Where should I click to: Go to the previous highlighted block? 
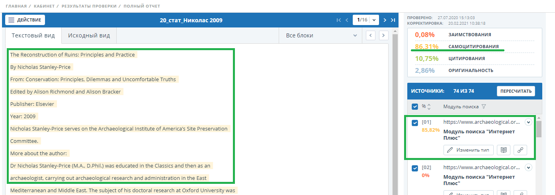click(371, 35)
